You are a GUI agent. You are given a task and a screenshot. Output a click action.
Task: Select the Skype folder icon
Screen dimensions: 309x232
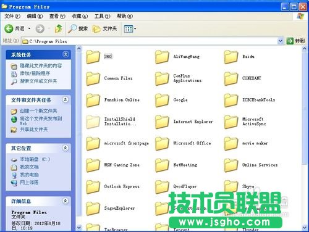231,186
